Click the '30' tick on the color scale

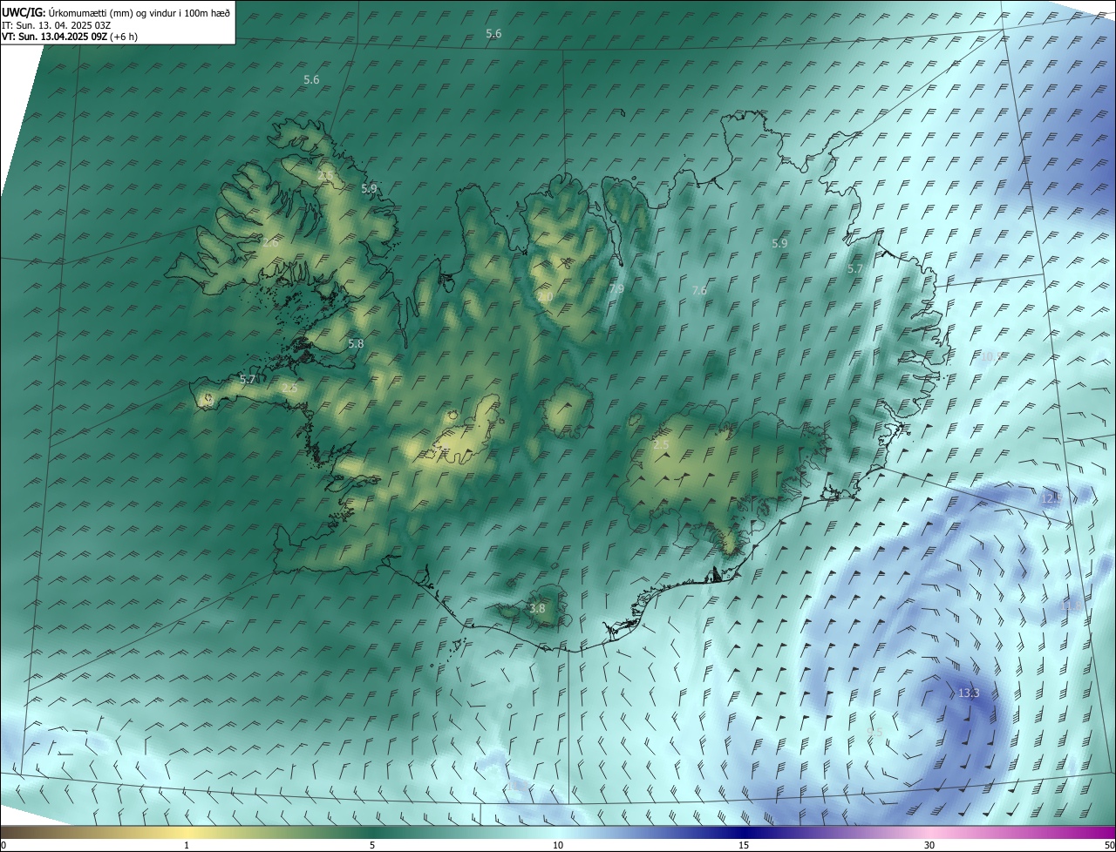tap(929, 845)
